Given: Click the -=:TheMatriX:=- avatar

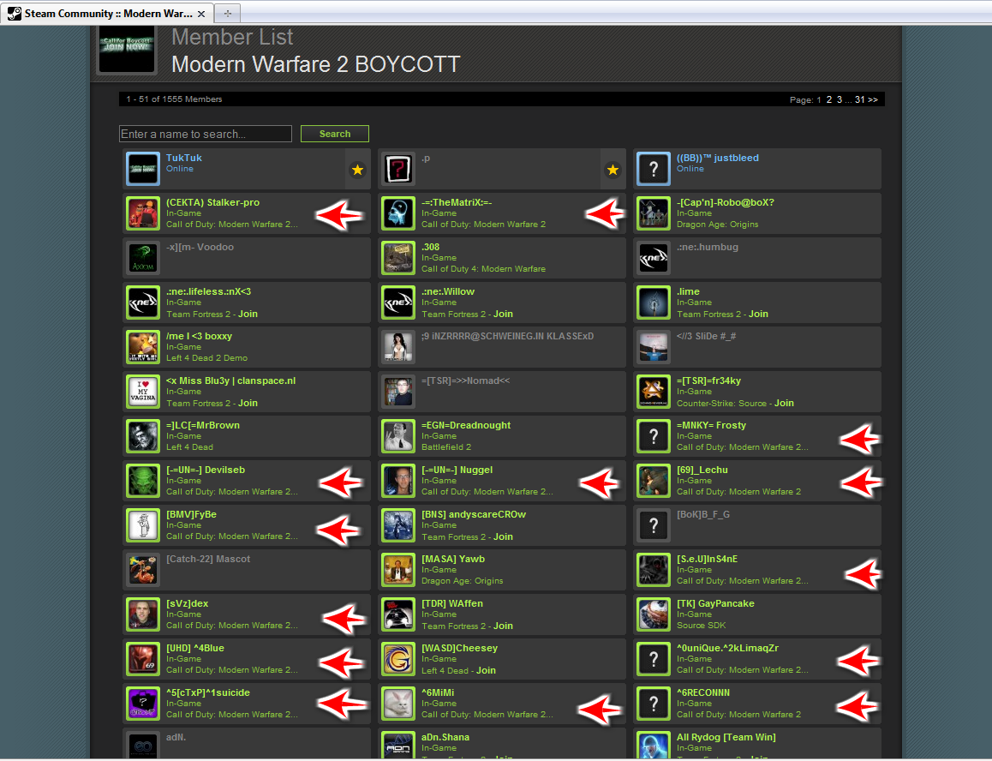Looking at the screenshot, I should click(397, 213).
